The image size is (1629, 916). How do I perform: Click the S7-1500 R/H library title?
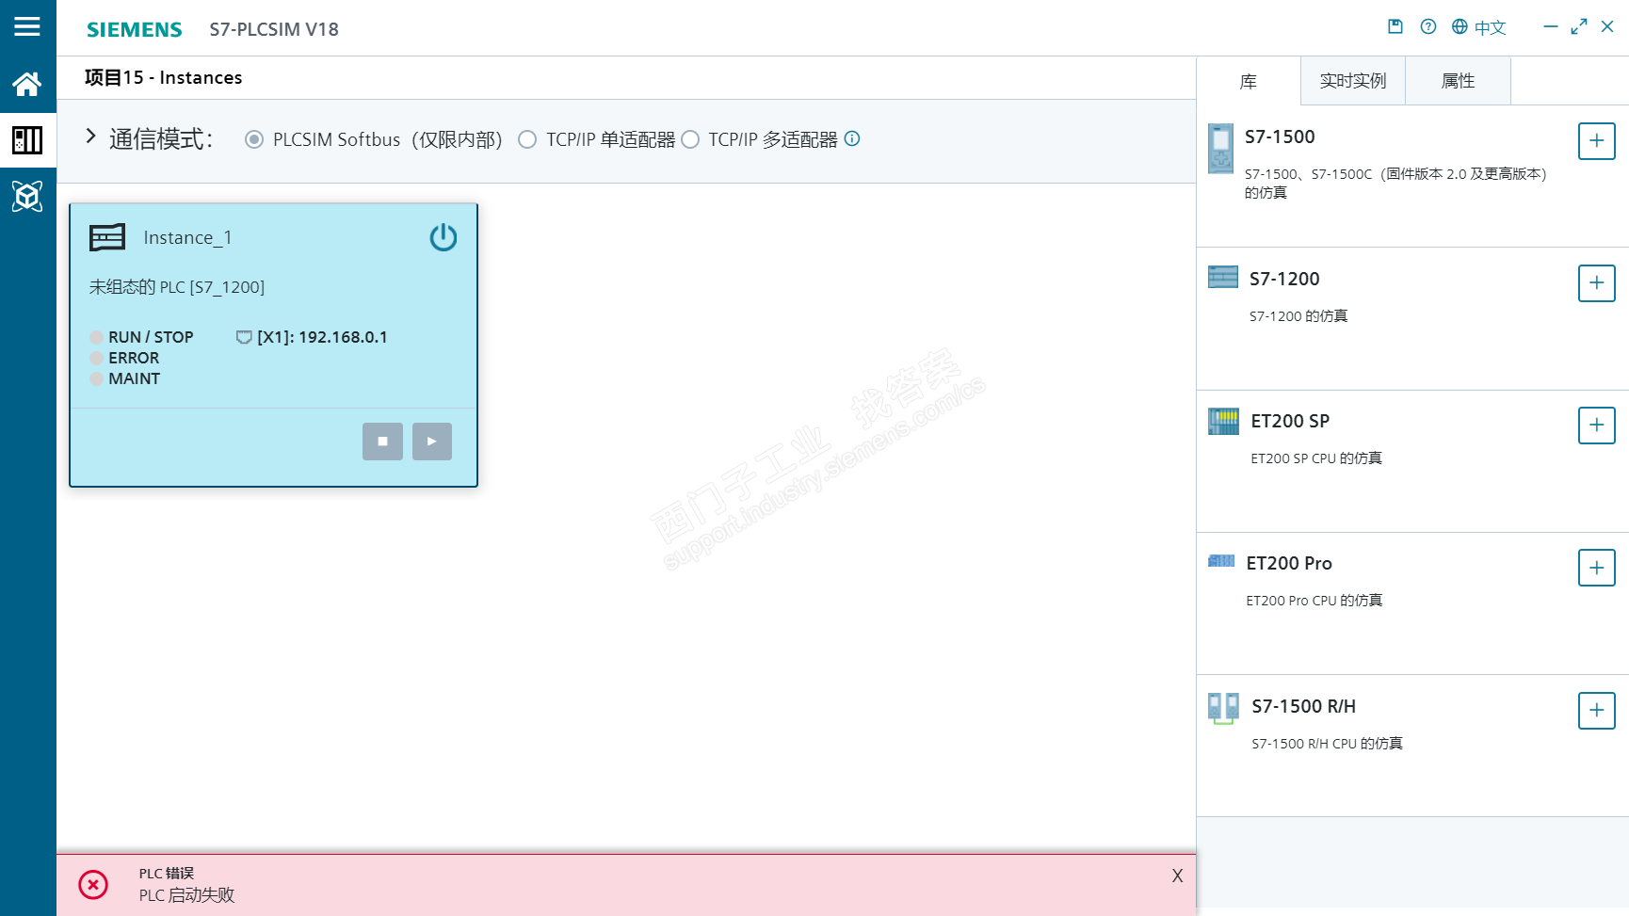click(1304, 706)
